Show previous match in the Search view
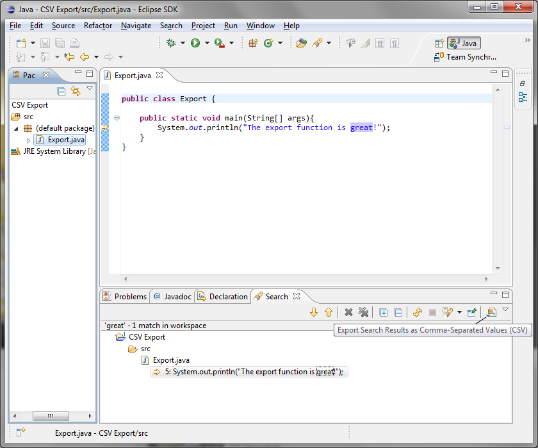The width and height of the screenshot is (538, 448). [329, 312]
